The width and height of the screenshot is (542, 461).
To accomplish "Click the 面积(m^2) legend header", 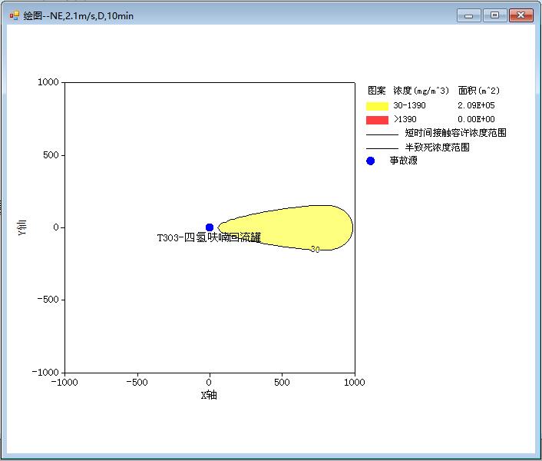I will tap(479, 91).
